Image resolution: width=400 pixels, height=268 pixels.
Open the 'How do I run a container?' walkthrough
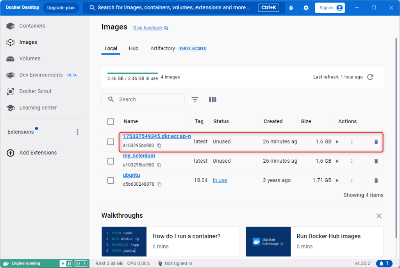pyautogui.click(x=170, y=241)
